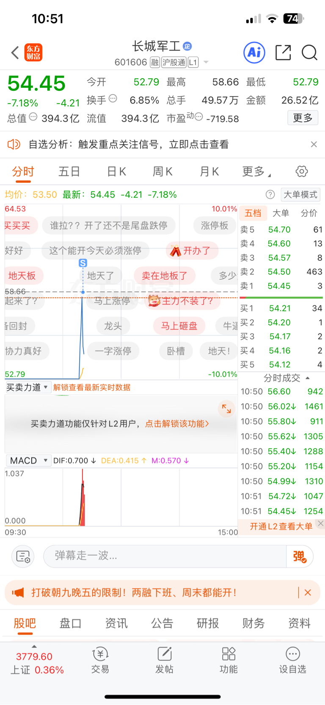Tap the blue S marker on chart
Image resolution: width=325 pixels, height=705 pixels.
[83, 263]
